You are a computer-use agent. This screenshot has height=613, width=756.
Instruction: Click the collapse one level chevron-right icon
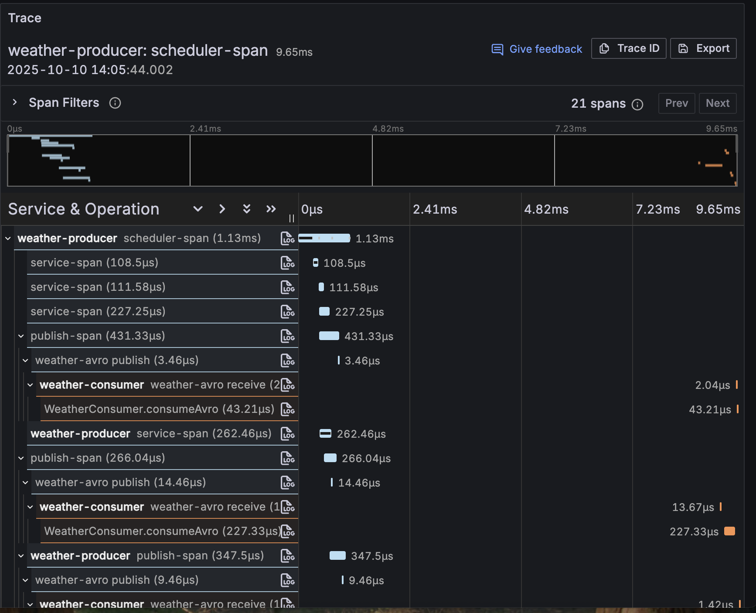[x=222, y=209]
